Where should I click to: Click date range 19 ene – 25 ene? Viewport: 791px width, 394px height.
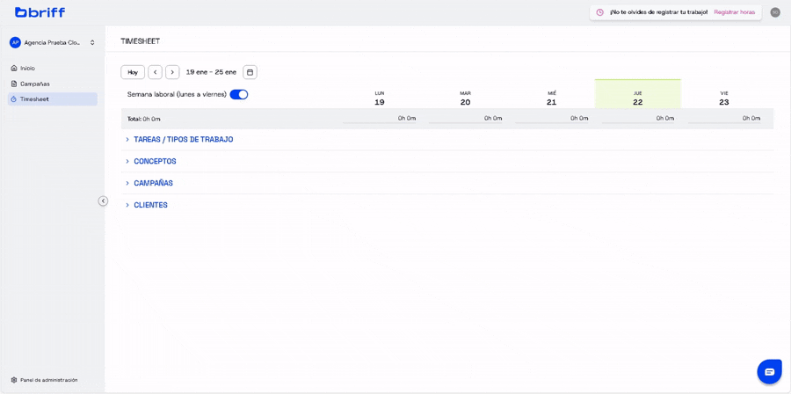pyautogui.click(x=211, y=72)
